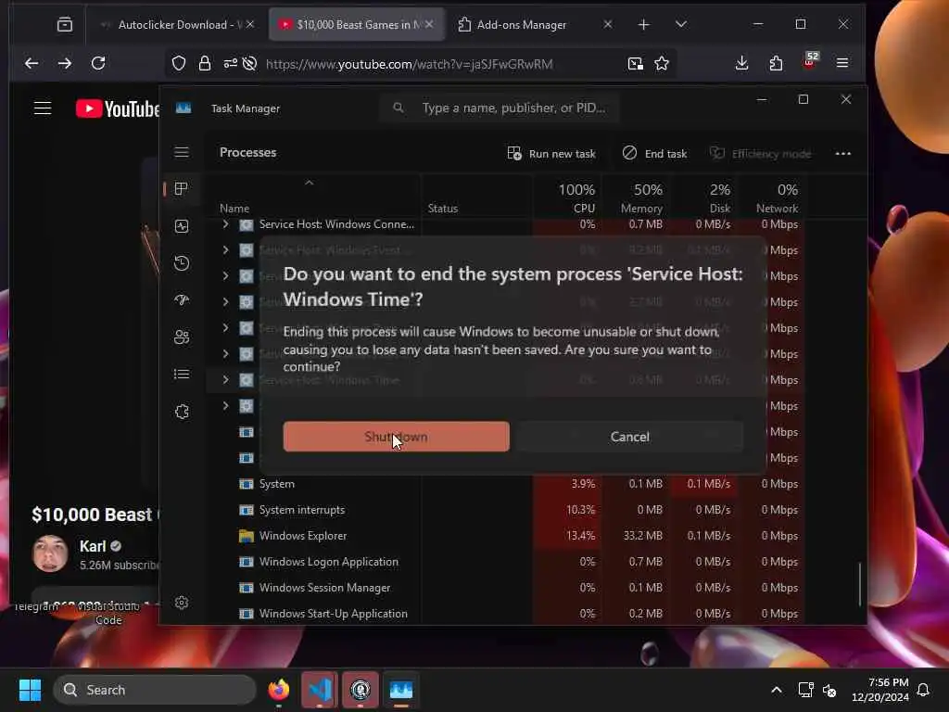This screenshot has height=712, width=949.
Task: Open the list all tabs dropdown
Action: point(681,25)
